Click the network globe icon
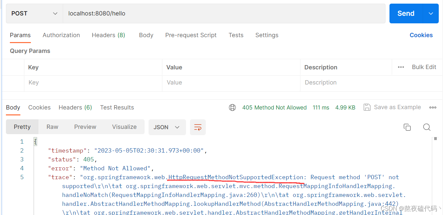Image resolution: width=446 pixels, height=215 pixels. pos(232,107)
